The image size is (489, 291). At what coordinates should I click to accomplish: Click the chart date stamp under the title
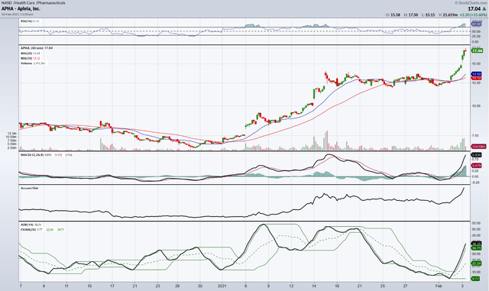17,14
